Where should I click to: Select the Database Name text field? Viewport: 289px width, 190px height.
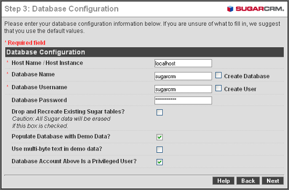pos(183,76)
